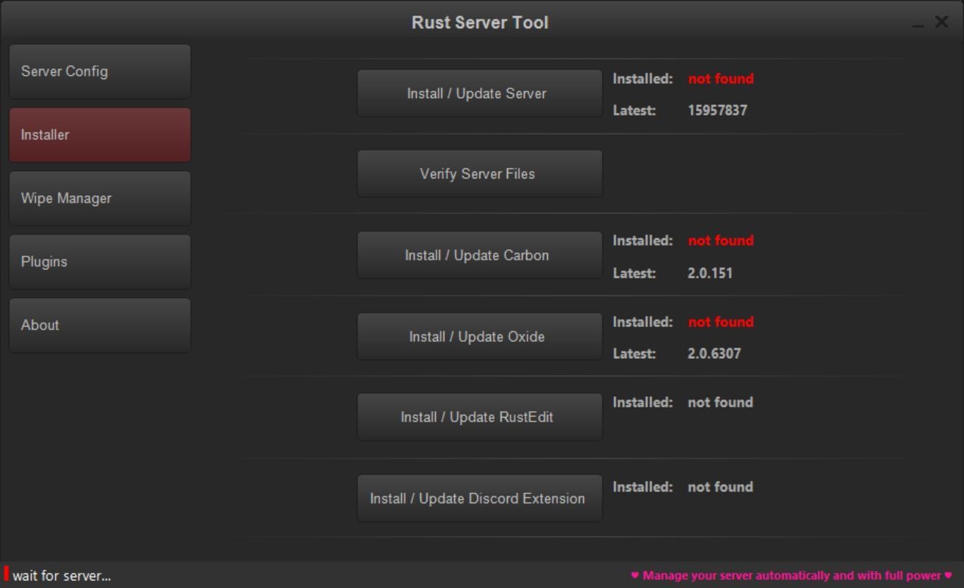The width and height of the screenshot is (964, 588).
Task: Open the Installer section
Action: pyautogui.click(x=99, y=135)
